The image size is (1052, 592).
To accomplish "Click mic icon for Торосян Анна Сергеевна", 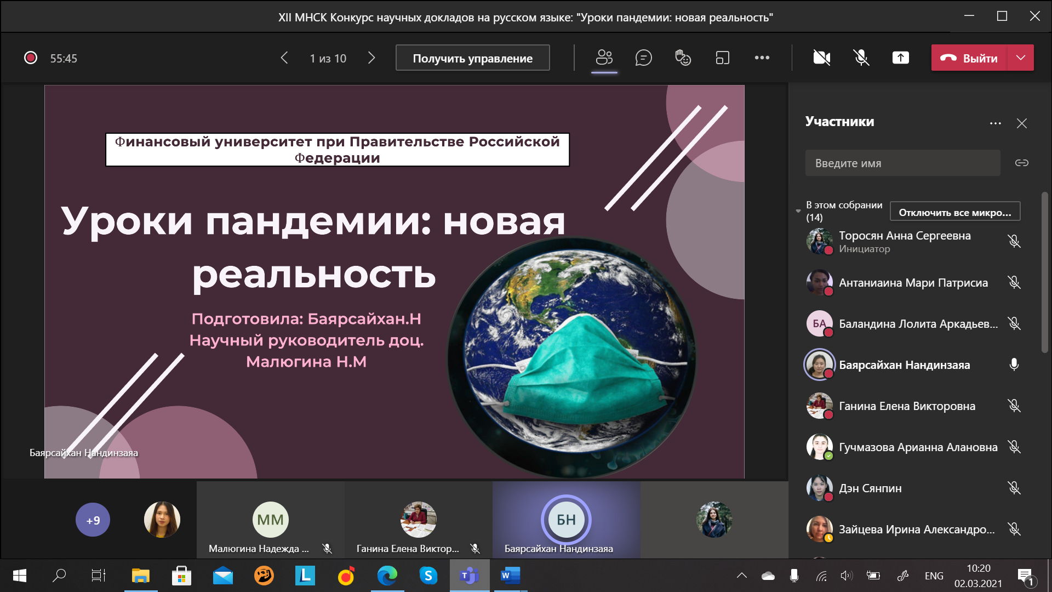I will click(x=1014, y=241).
